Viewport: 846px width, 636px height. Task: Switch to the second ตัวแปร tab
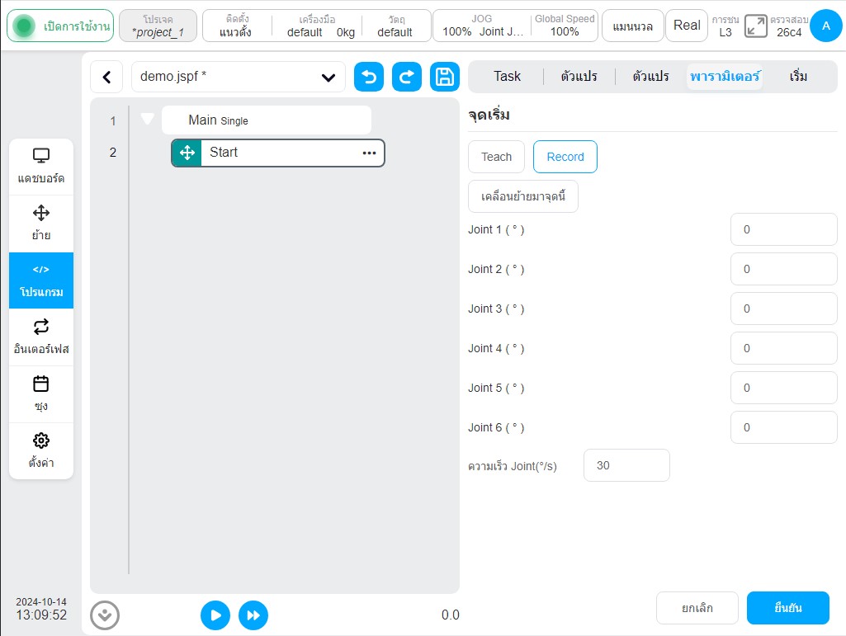(650, 76)
